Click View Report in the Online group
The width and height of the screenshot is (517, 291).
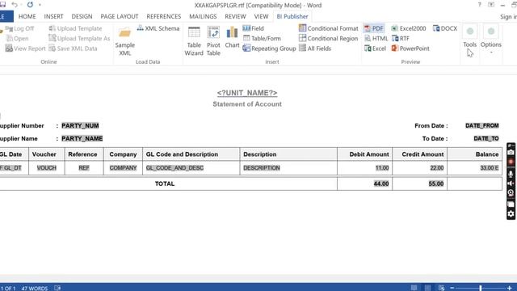point(25,48)
